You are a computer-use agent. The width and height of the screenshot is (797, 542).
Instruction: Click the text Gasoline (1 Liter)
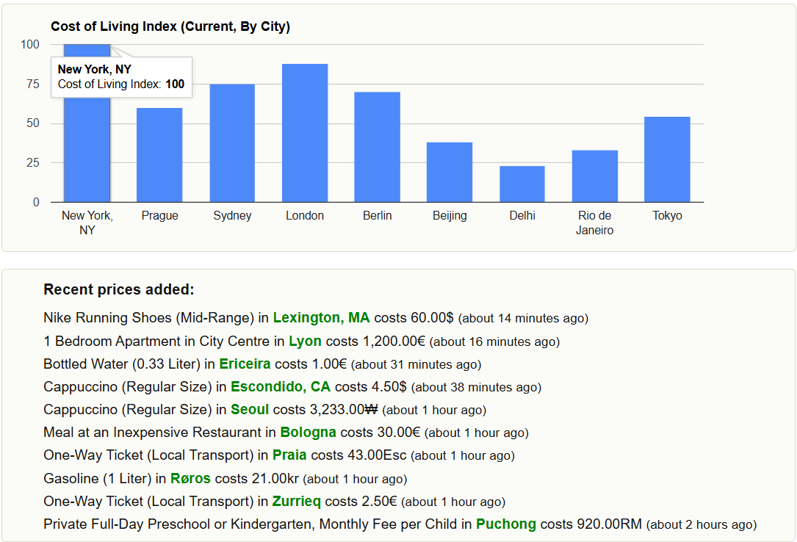click(x=98, y=479)
